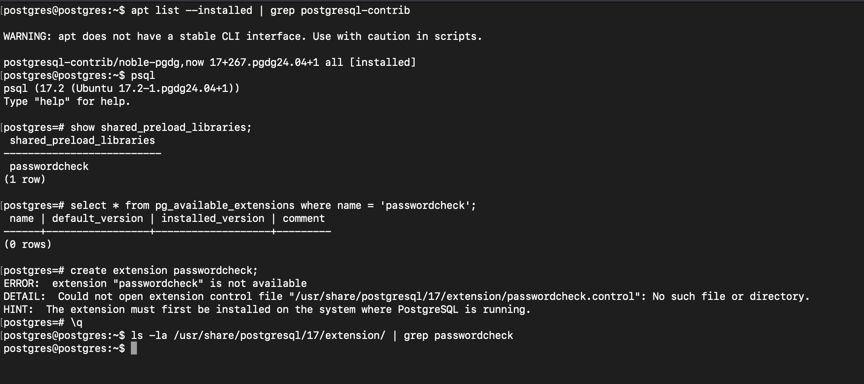This screenshot has height=384, width=864.
Task: Click the "default_version" column header
Action: [x=97, y=218]
